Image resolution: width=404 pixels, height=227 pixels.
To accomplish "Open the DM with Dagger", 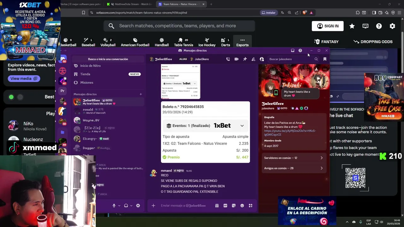I will tap(108, 148).
